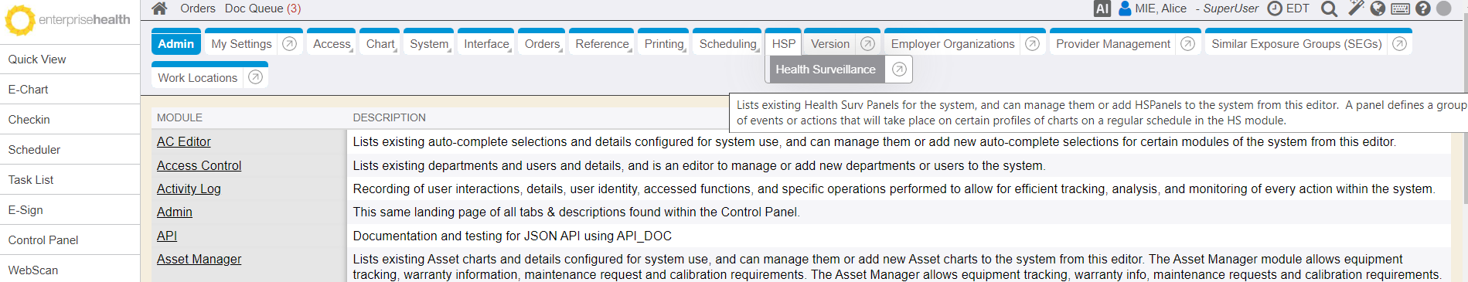Click the Home icon in top bar
Screen dimensions: 1468x282
click(159, 8)
